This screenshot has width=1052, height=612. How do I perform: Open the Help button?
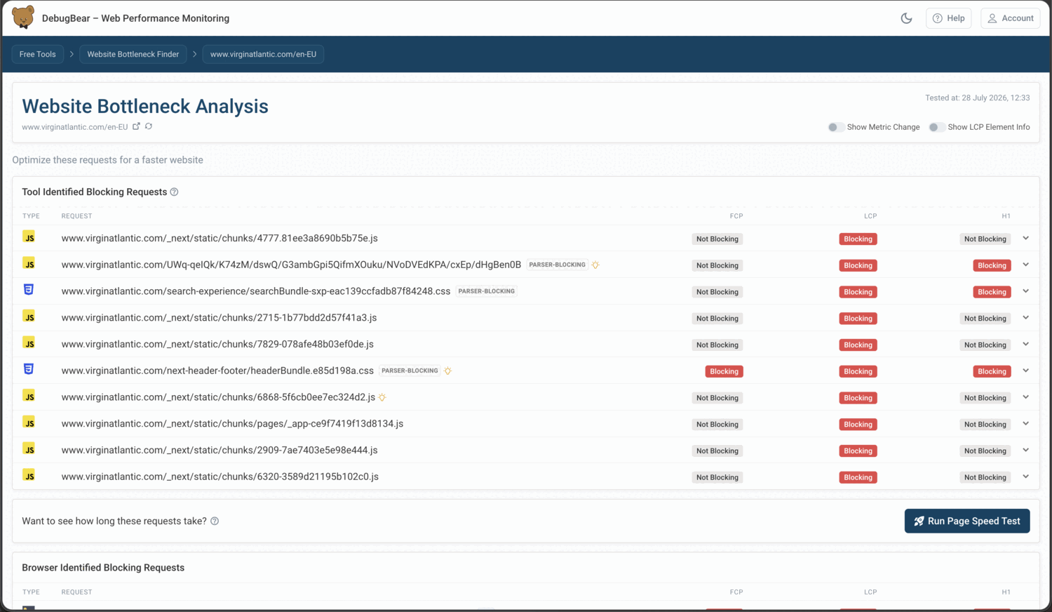click(x=949, y=18)
